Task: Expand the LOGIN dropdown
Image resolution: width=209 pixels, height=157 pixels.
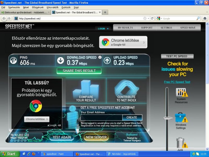Action: pyautogui.click(x=103, y=29)
